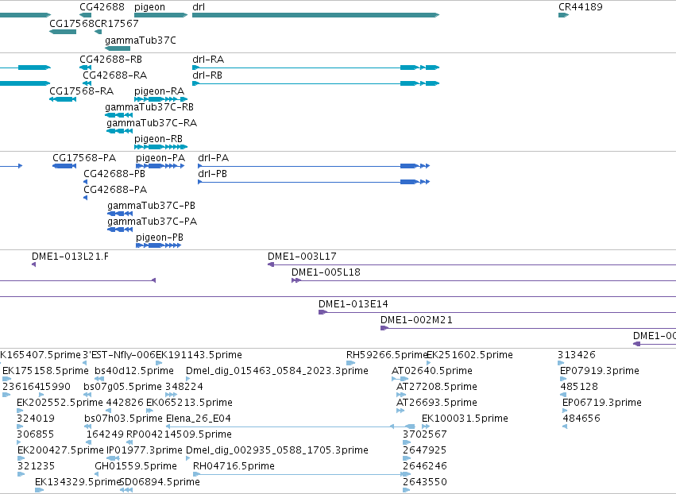Screen dimensions: 676x494
Task: Click the pigeon gene bar
Action: pyautogui.click(x=160, y=15)
